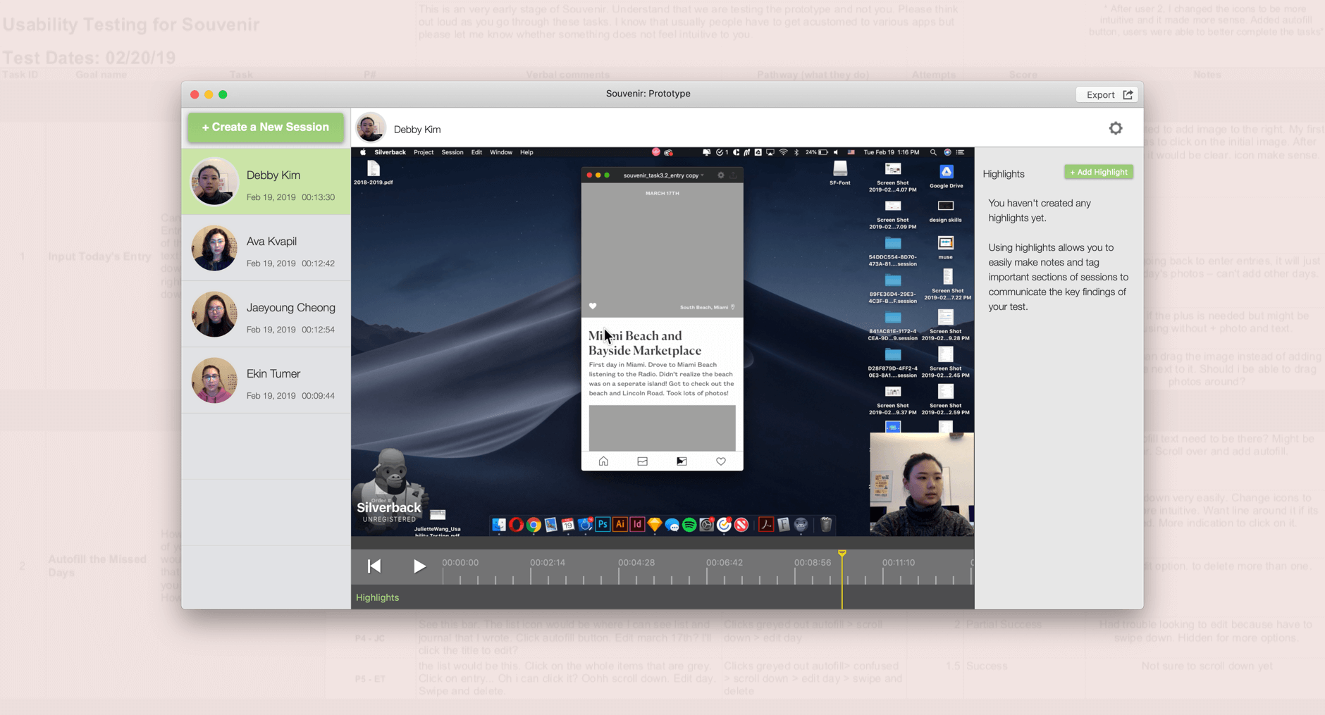Click the Wi-Fi icon in the menu bar
Image resolution: width=1325 pixels, height=715 pixels.
[783, 152]
